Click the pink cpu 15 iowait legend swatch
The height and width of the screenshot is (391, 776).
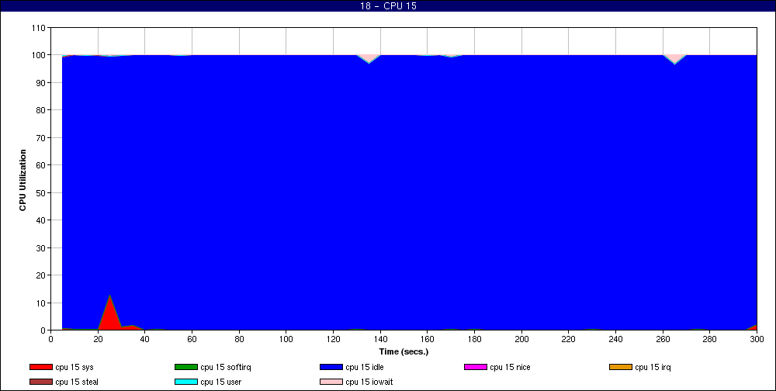click(x=331, y=382)
